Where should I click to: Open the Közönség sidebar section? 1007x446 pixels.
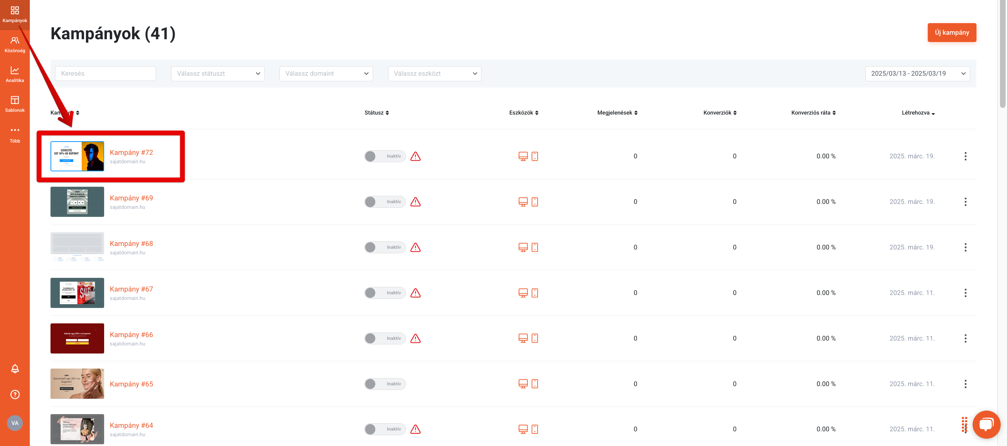15,45
